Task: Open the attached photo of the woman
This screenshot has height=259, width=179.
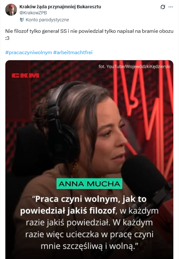Action: click(89, 160)
